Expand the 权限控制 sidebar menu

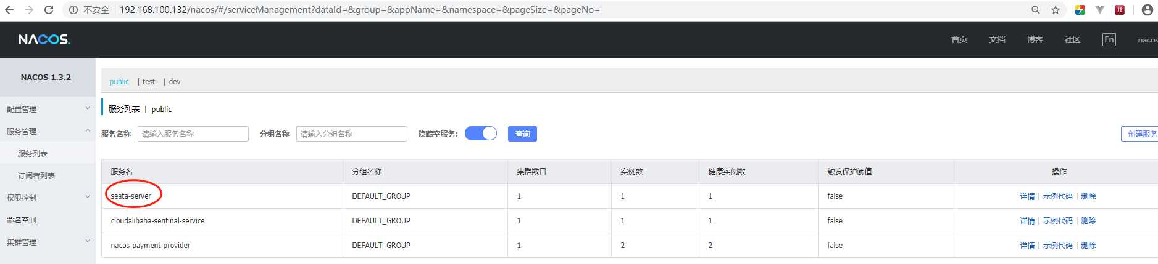click(x=48, y=198)
